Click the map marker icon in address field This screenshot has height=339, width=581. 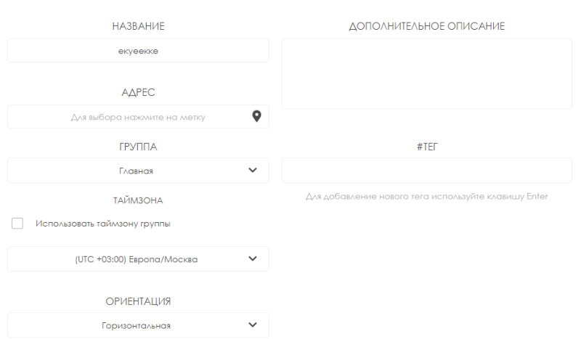pos(256,116)
